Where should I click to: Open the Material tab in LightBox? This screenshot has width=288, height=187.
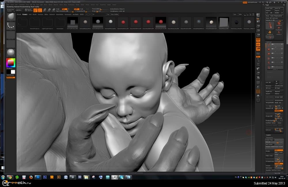(52, 14)
